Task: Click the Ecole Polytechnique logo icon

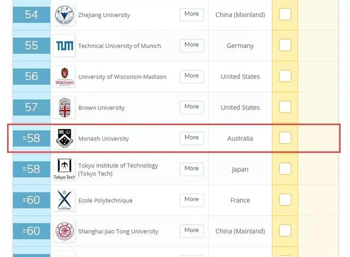Action: [x=65, y=200]
